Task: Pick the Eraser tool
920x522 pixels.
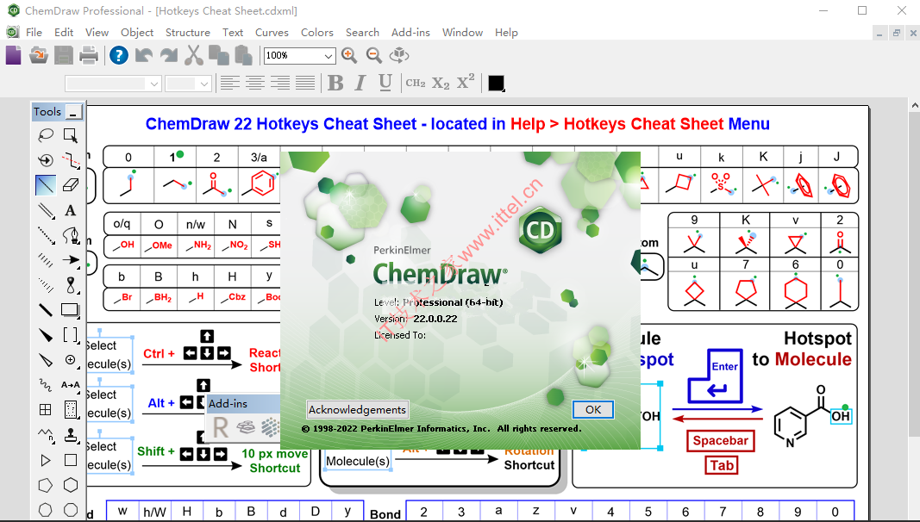Action: click(71, 184)
